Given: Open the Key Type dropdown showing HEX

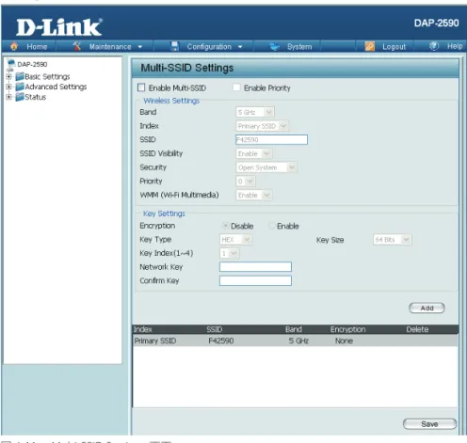Looking at the screenshot, I should click(236, 240).
